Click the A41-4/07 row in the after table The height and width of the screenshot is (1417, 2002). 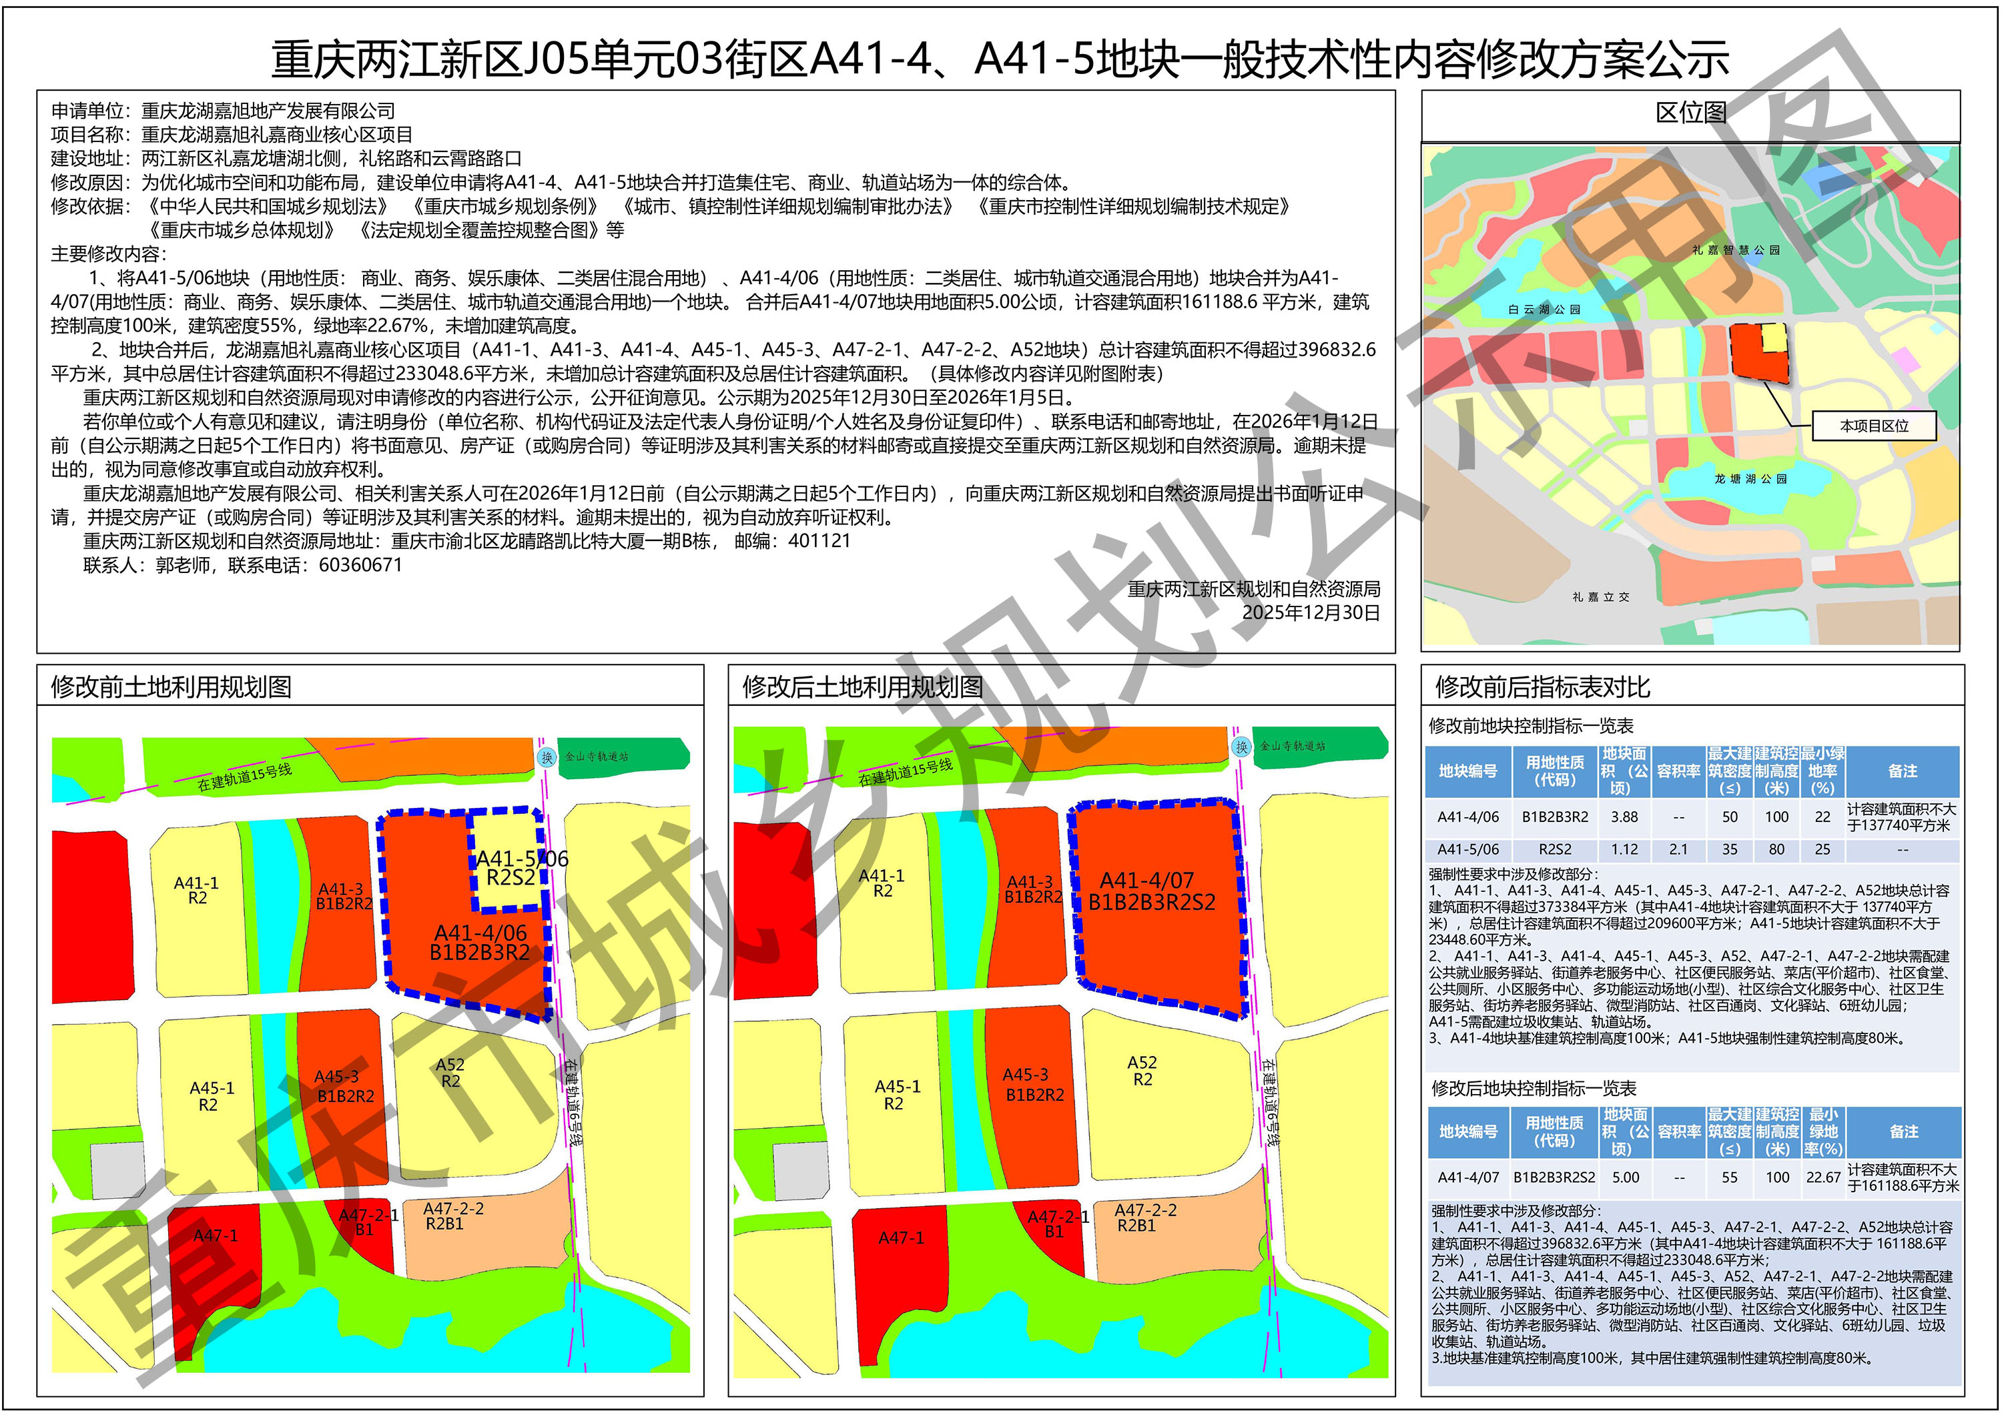click(1468, 1177)
